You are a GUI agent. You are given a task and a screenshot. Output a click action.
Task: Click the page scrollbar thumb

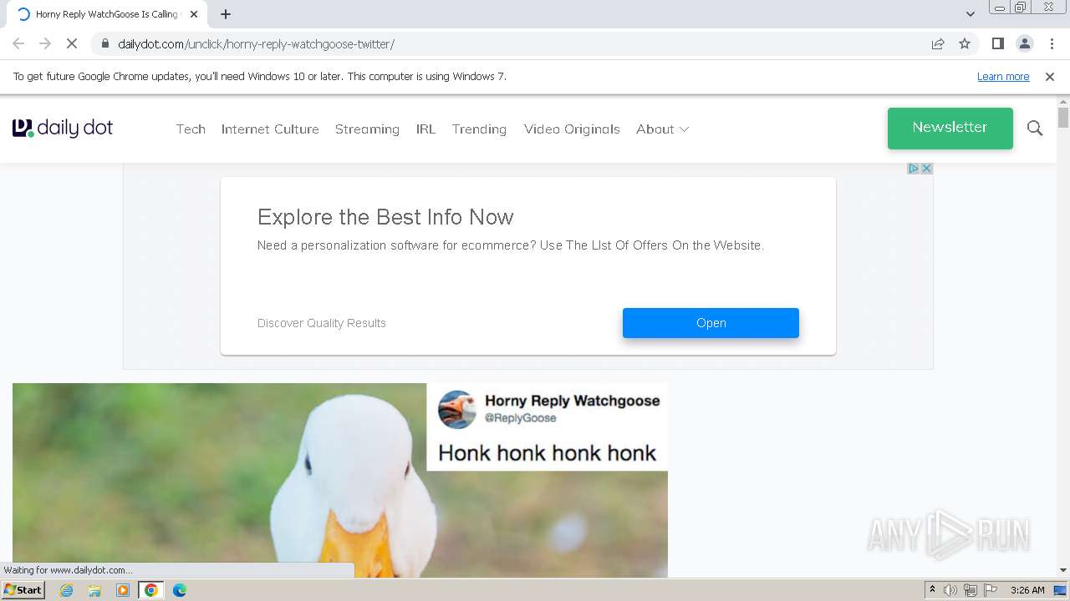pos(1062,118)
